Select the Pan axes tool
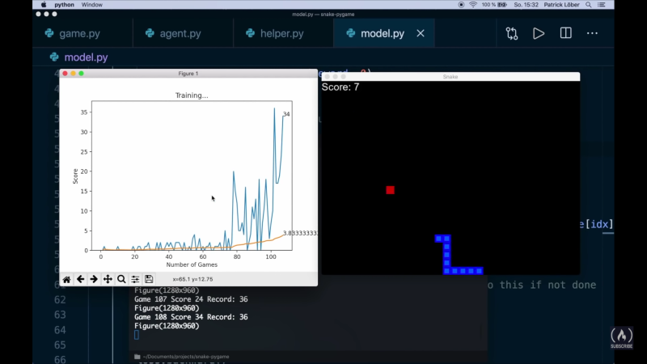The image size is (647, 364). coord(108,279)
